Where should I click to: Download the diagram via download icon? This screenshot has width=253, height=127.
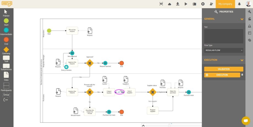coord(178,4)
